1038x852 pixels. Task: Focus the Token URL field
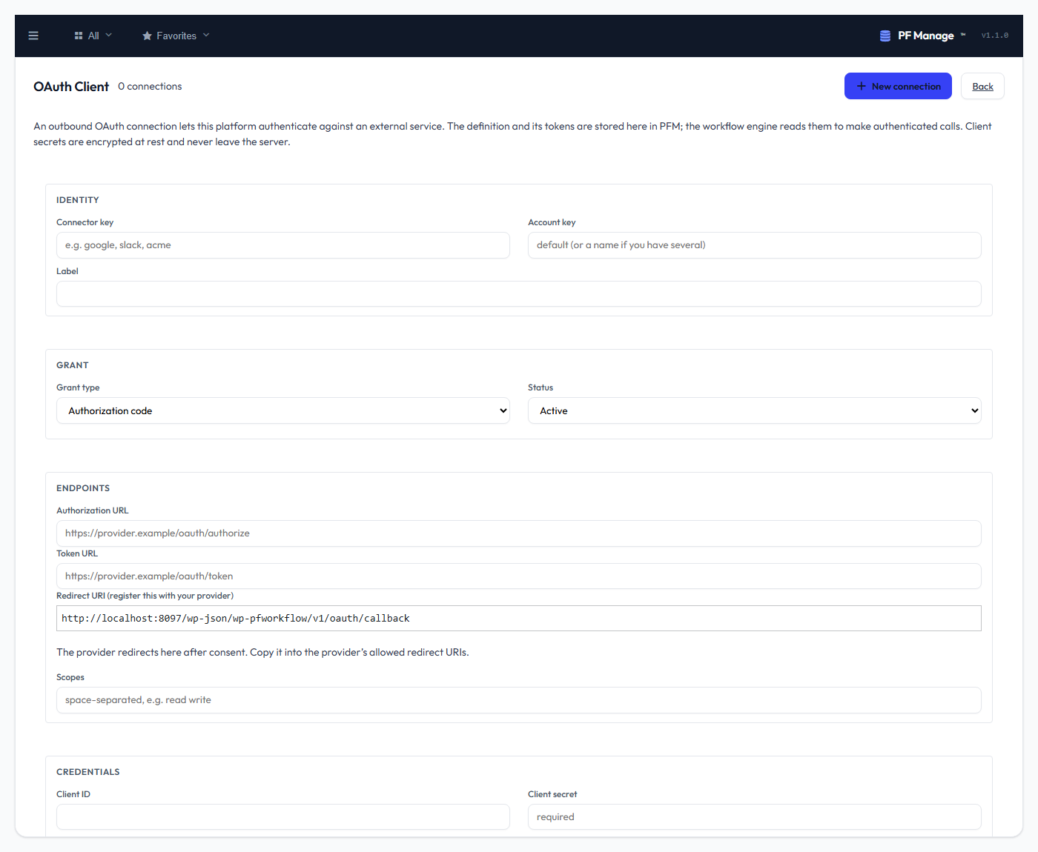pyautogui.click(x=519, y=576)
